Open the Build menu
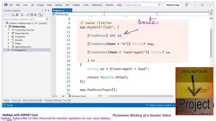Screen dimensions: 216x121 pos(50,5)
